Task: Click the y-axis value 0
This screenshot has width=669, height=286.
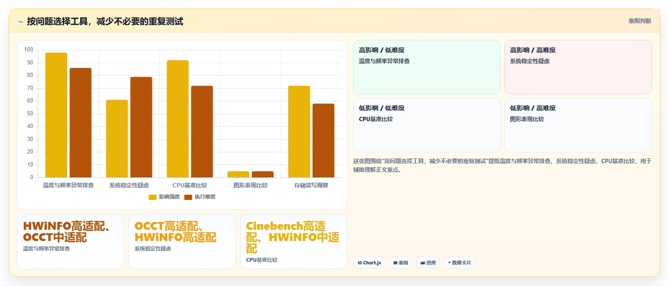Action: (32, 177)
